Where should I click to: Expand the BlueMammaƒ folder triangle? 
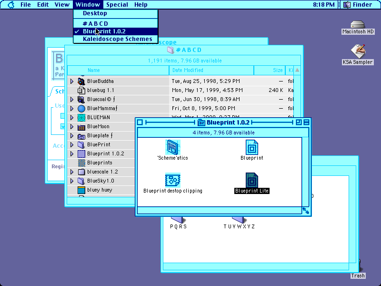pos(72,109)
